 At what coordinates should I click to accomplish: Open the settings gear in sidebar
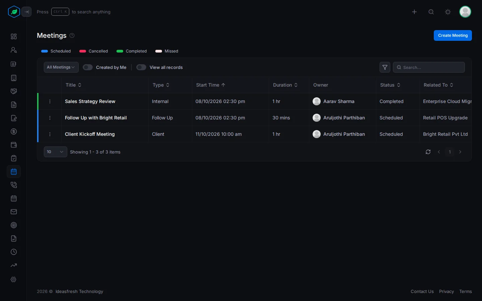pos(14,279)
